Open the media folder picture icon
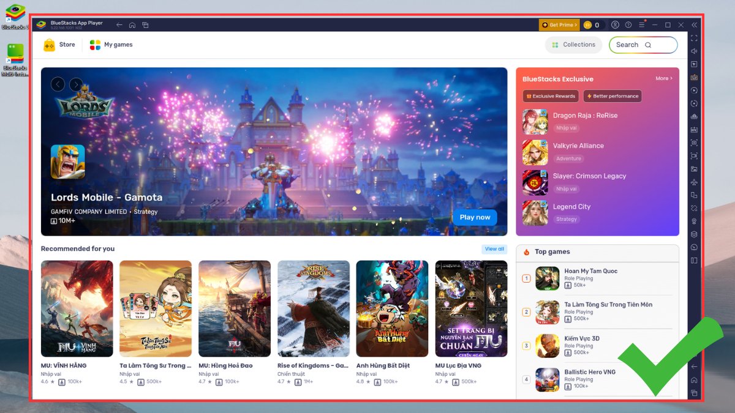This screenshot has height=413, width=735. click(694, 169)
